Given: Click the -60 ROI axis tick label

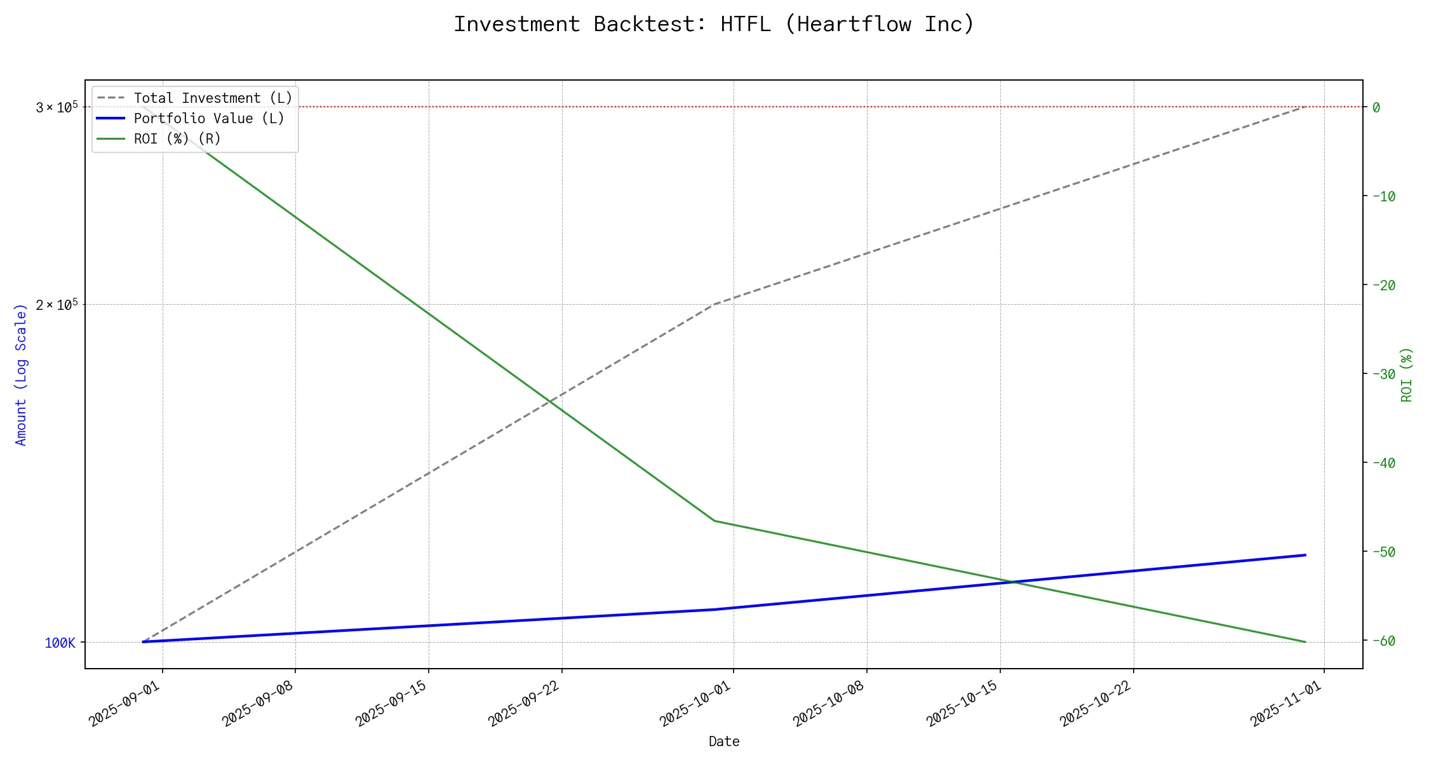Looking at the screenshot, I should pyautogui.click(x=1384, y=641).
